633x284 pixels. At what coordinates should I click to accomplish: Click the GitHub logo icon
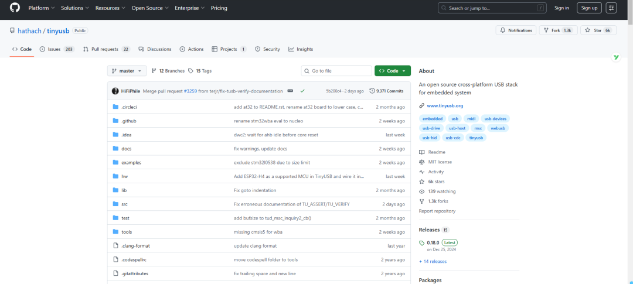(15, 8)
